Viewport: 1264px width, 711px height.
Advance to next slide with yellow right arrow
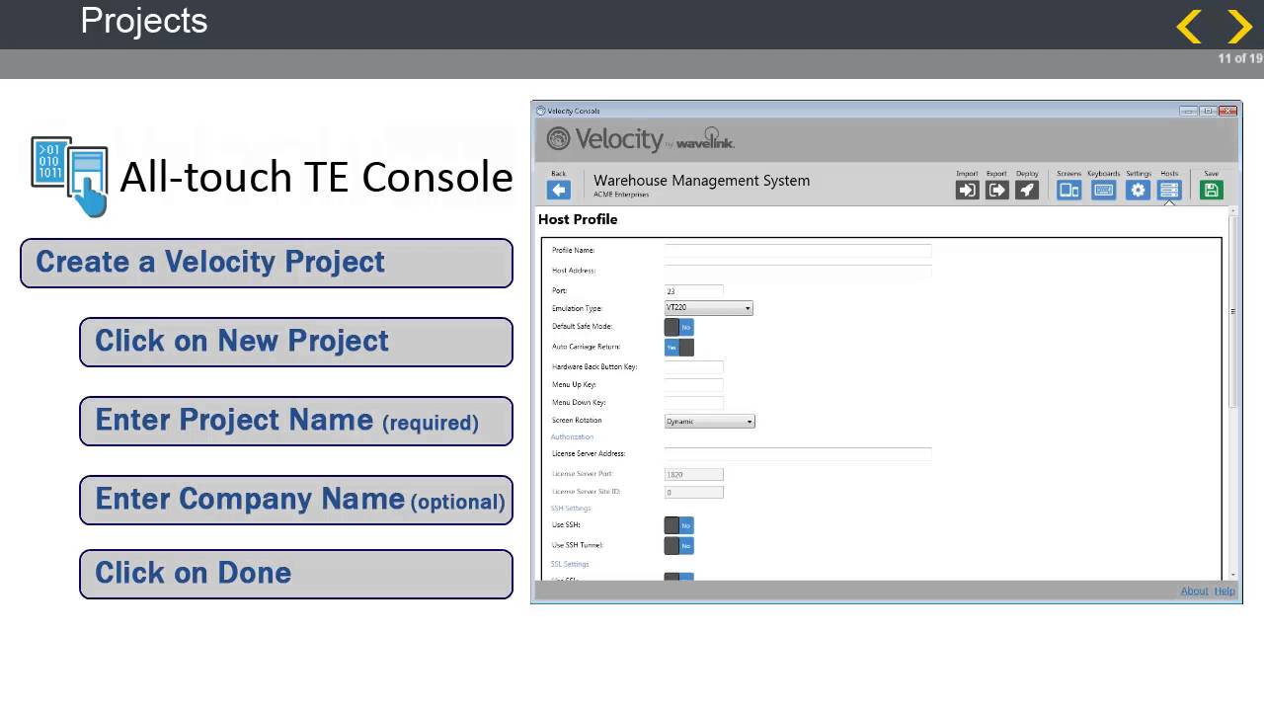coord(1239,27)
